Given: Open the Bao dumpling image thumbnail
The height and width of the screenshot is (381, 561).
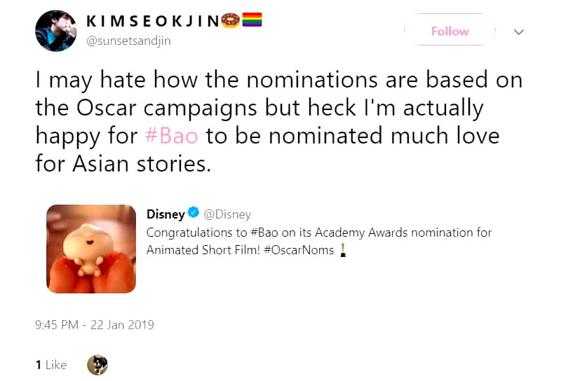Looking at the screenshot, I should pos(91,249).
